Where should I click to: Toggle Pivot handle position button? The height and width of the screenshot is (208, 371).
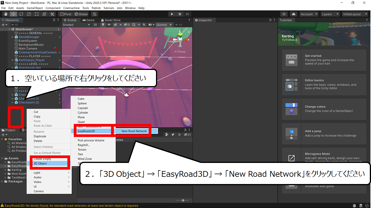(65, 14)
